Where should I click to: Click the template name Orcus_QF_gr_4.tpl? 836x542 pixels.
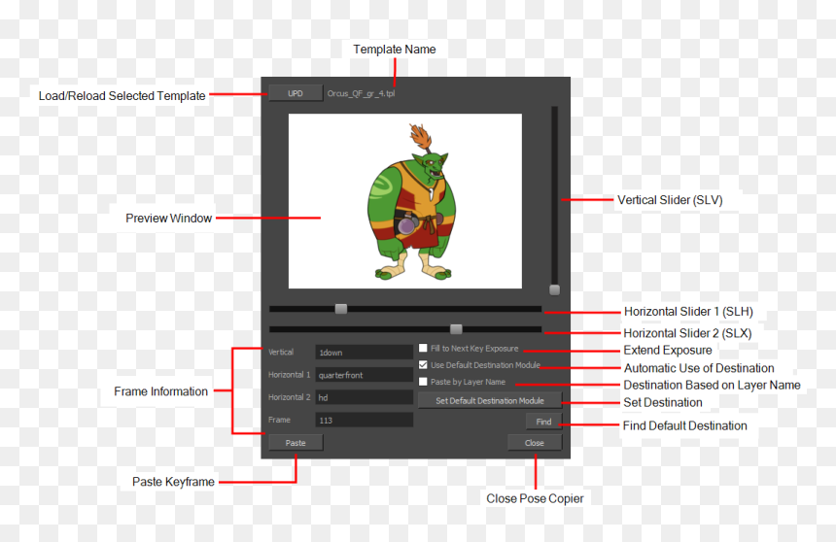361,93
